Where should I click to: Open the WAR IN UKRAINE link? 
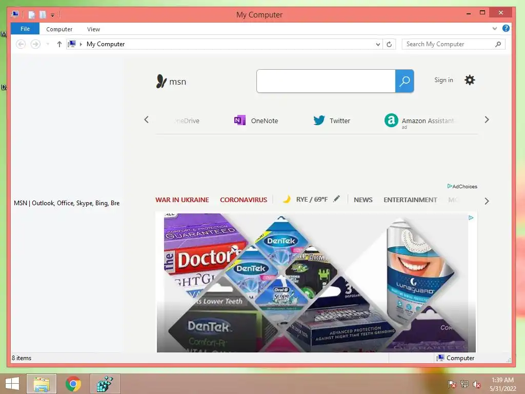(x=182, y=200)
